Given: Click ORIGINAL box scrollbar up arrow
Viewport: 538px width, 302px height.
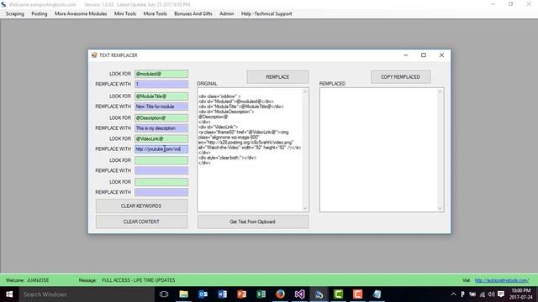Looking at the screenshot, I should (x=304, y=91).
